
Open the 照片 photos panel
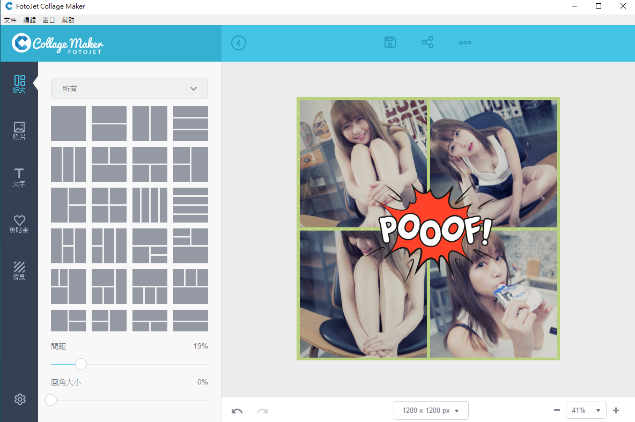click(x=19, y=131)
